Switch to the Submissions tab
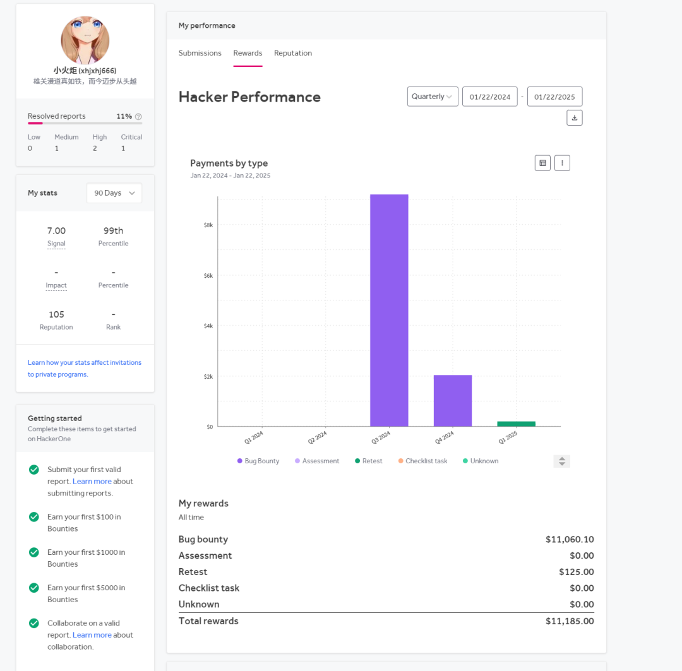The image size is (682, 671). pos(200,53)
